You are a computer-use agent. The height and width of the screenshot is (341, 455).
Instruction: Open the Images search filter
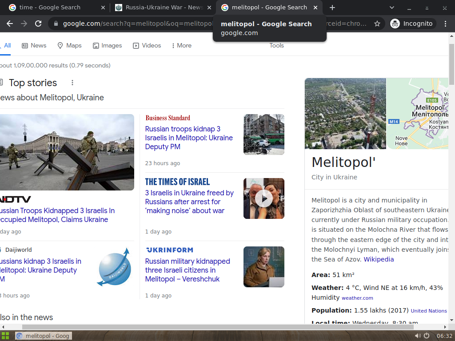[107, 46]
